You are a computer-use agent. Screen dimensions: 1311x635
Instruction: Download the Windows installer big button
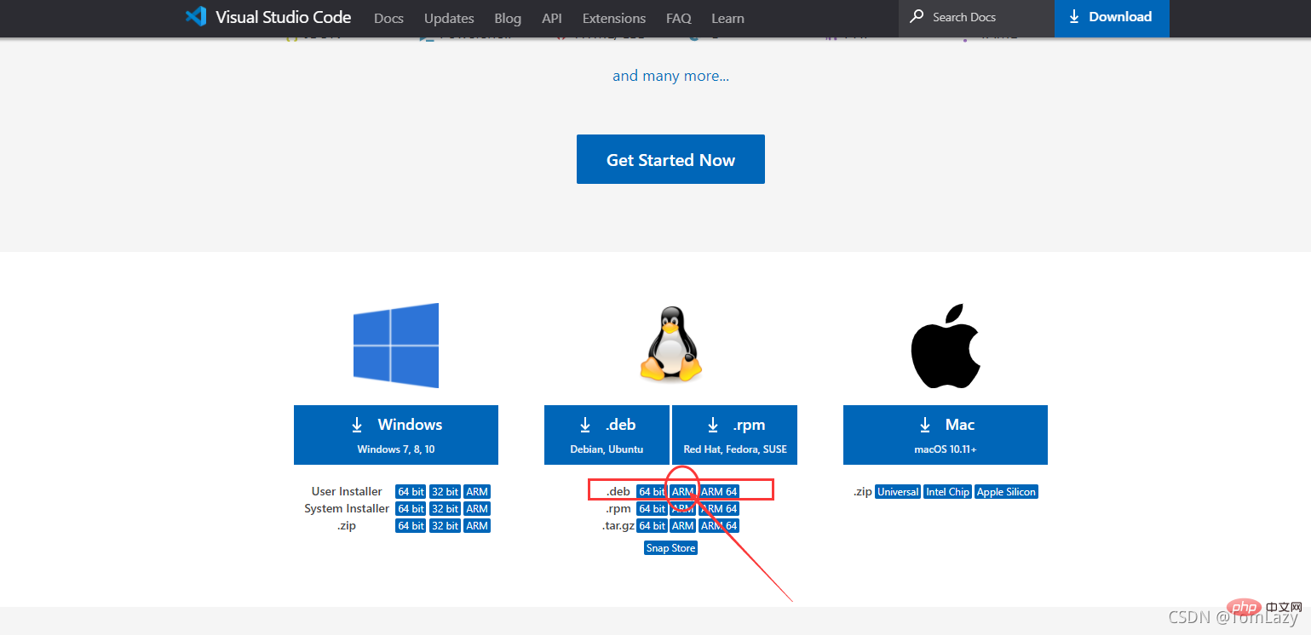396,435
